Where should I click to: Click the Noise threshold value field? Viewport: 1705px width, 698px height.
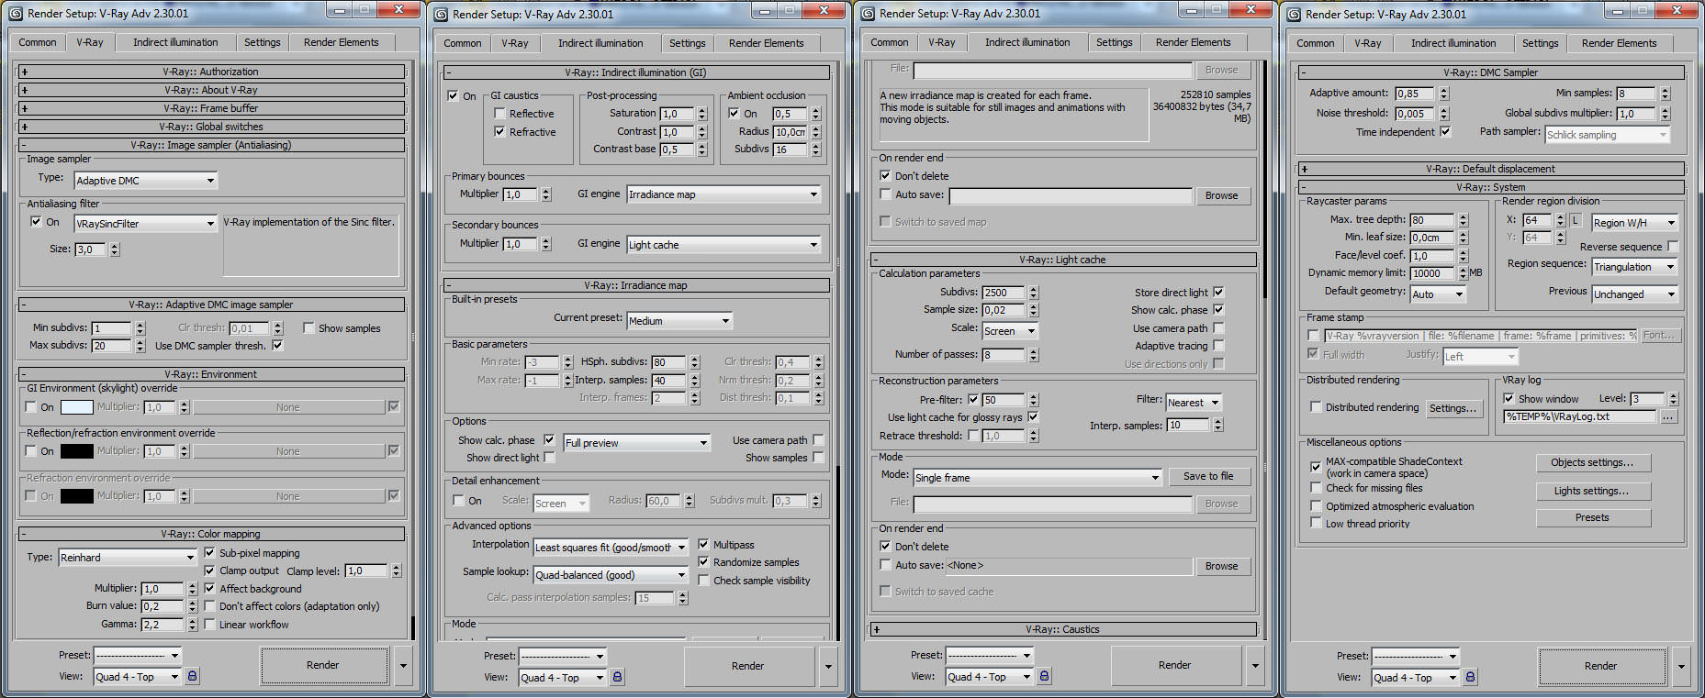[x=1415, y=114]
